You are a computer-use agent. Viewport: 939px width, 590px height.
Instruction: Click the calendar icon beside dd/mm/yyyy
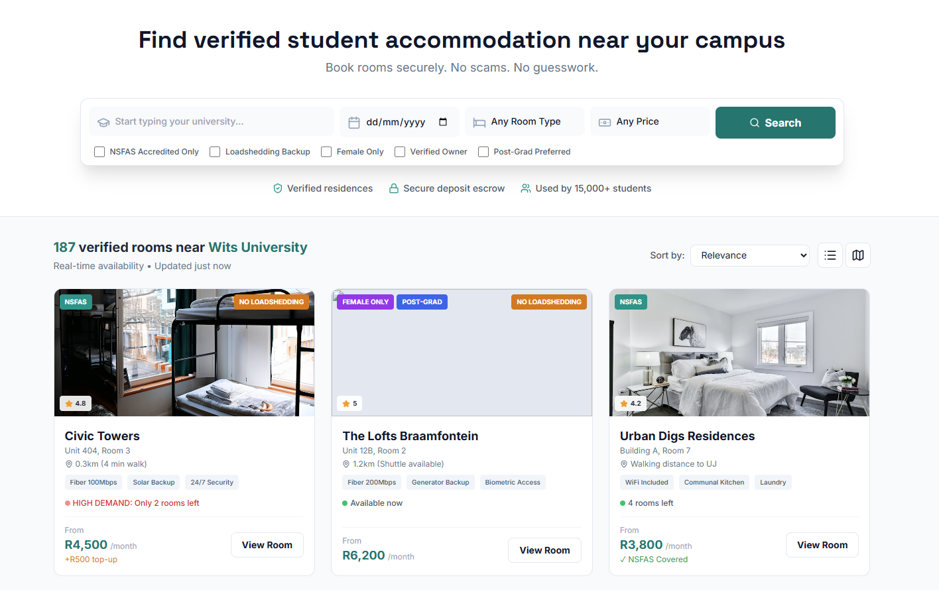pyautogui.click(x=353, y=121)
